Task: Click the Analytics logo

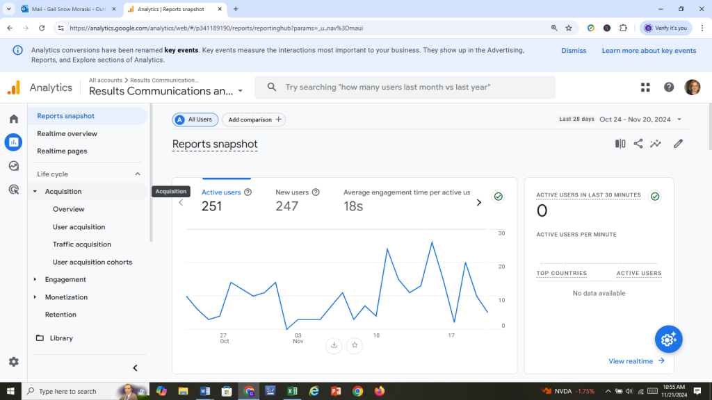Action: (x=14, y=87)
